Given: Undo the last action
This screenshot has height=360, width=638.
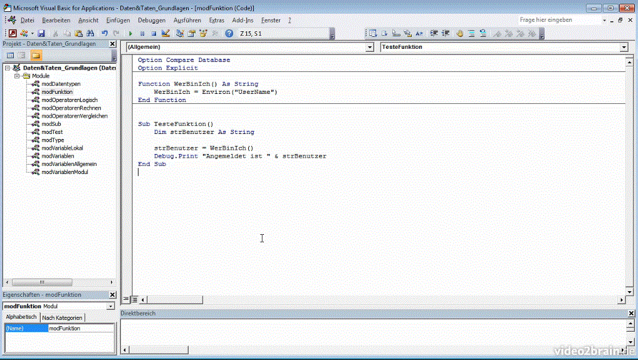Looking at the screenshot, I should tap(105, 33).
